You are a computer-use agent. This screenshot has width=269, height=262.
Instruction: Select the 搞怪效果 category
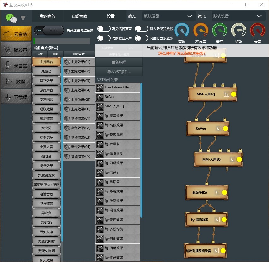point(46,166)
